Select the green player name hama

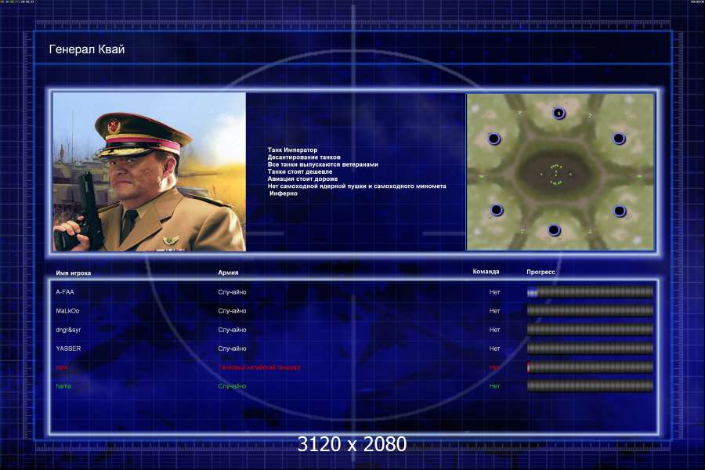coord(63,386)
